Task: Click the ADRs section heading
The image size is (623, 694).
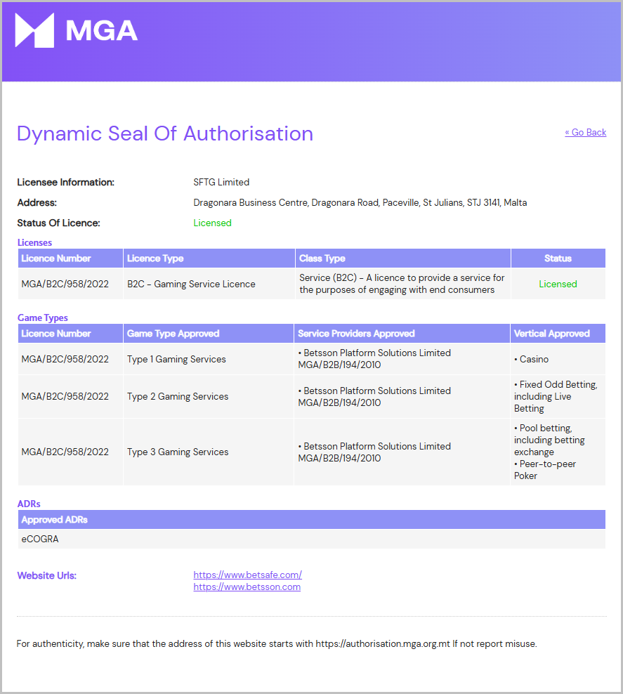Action: click(29, 504)
